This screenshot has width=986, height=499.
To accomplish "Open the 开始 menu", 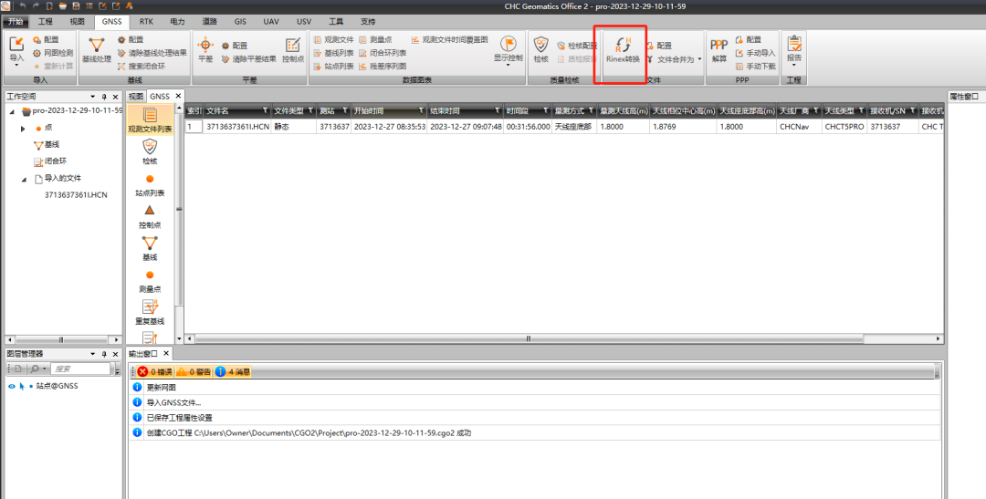I will pos(16,21).
